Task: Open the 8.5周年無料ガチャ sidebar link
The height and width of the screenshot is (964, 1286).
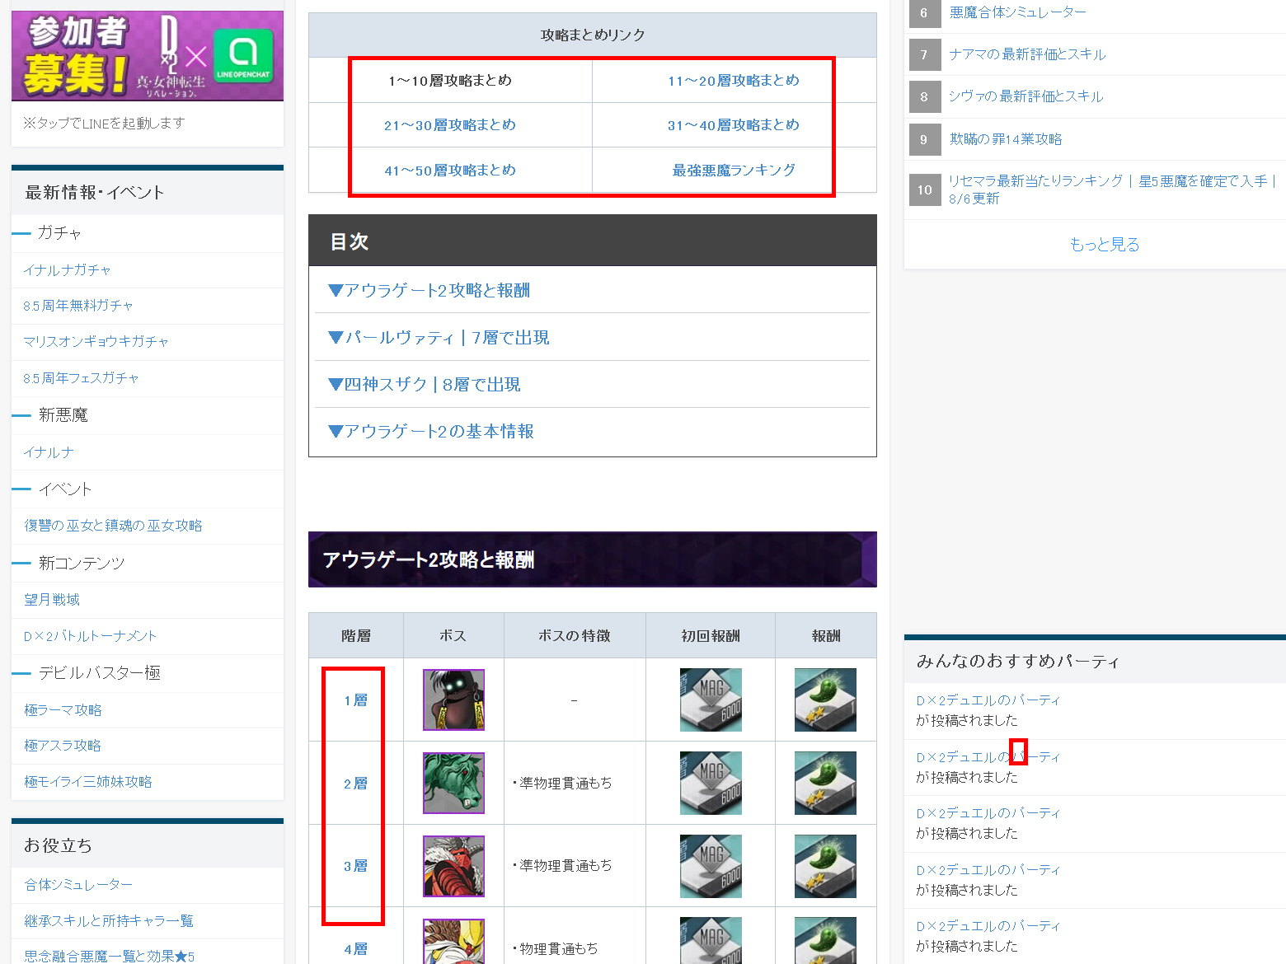Action: (x=78, y=306)
